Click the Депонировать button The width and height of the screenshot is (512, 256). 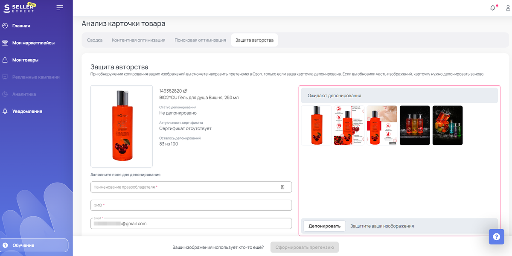pos(324,226)
